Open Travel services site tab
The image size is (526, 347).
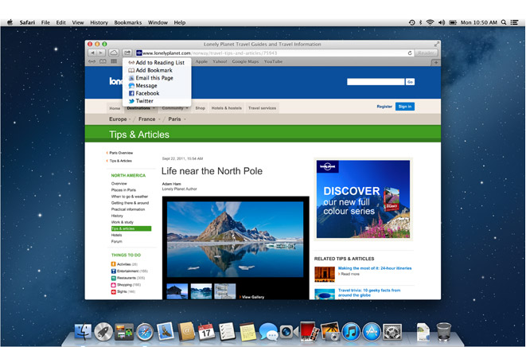pos(262,108)
